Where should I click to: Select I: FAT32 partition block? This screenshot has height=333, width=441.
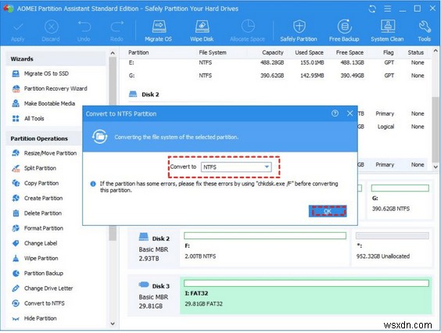coord(306,295)
